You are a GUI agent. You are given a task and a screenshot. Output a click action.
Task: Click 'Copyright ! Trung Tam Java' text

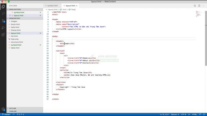click(72, 87)
